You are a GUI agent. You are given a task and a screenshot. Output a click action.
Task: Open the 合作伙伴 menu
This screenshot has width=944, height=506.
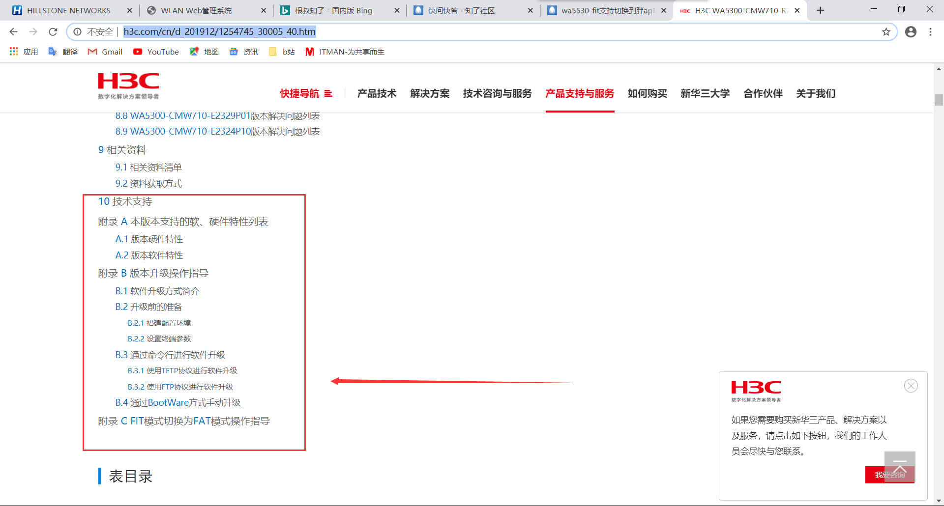[x=763, y=93]
